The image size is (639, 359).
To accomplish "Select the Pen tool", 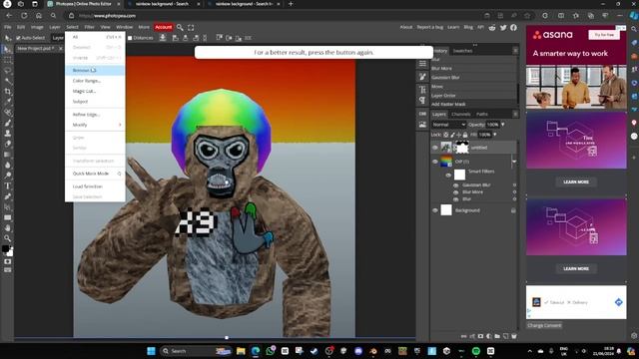I will pos(7,196).
